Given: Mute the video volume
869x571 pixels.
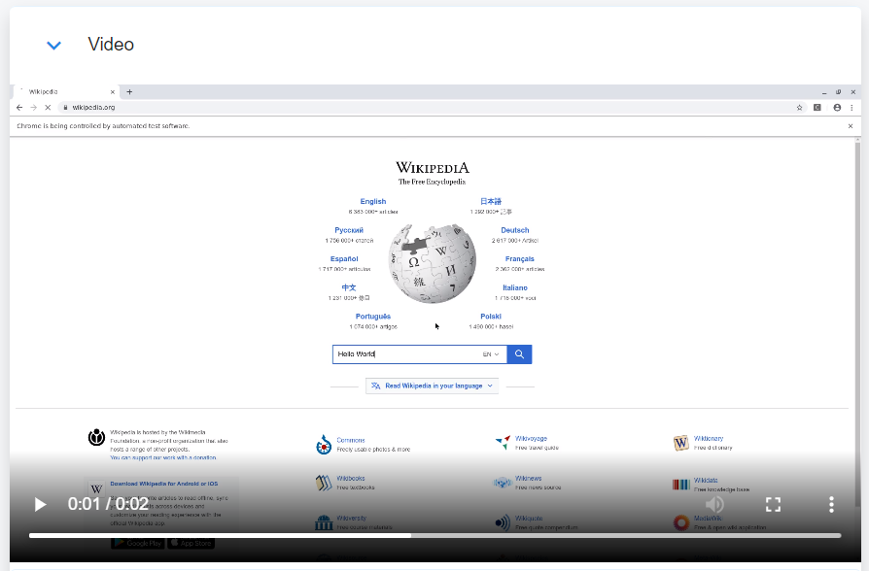Looking at the screenshot, I should pyautogui.click(x=714, y=504).
